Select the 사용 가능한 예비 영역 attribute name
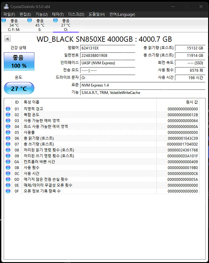 tap(42, 121)
